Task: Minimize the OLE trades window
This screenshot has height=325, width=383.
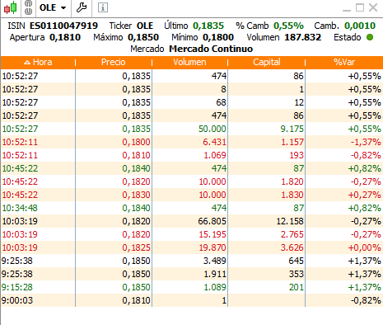Action: (x=347, y=8)
